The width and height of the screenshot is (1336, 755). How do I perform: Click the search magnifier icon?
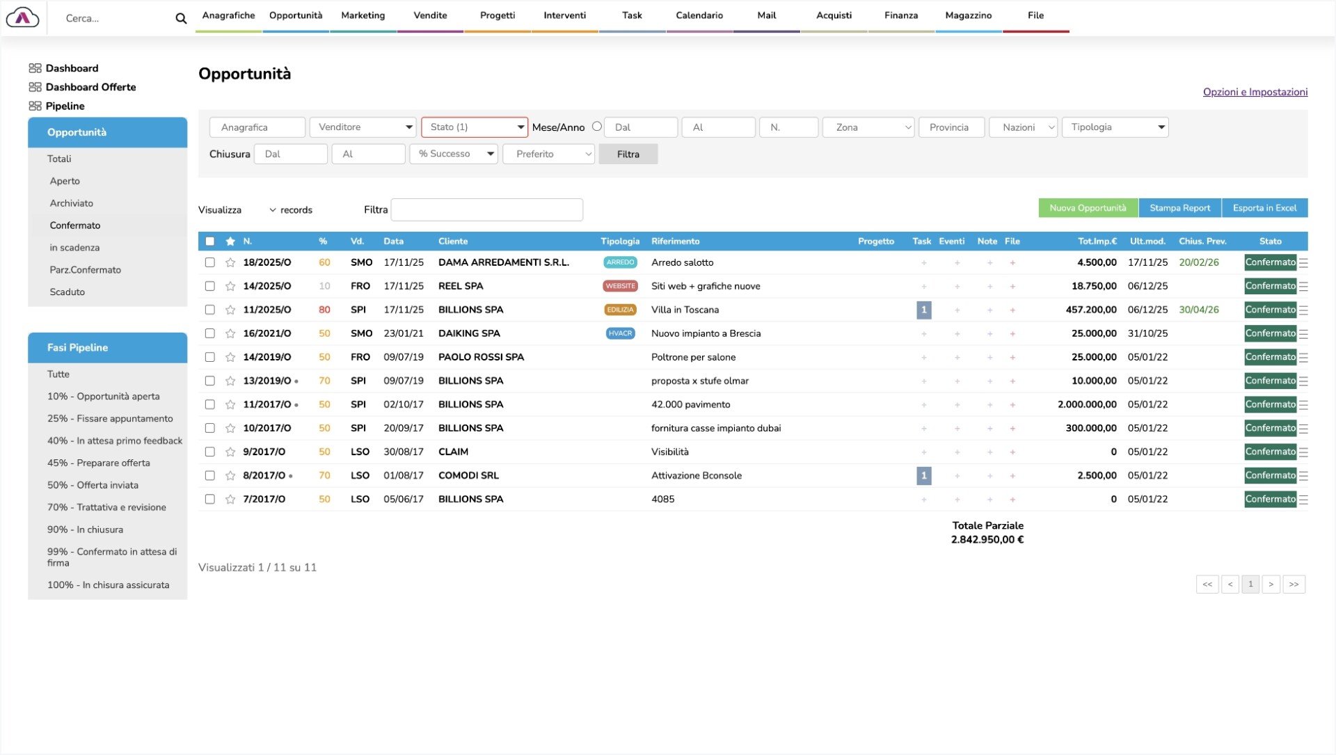point(181,19)
